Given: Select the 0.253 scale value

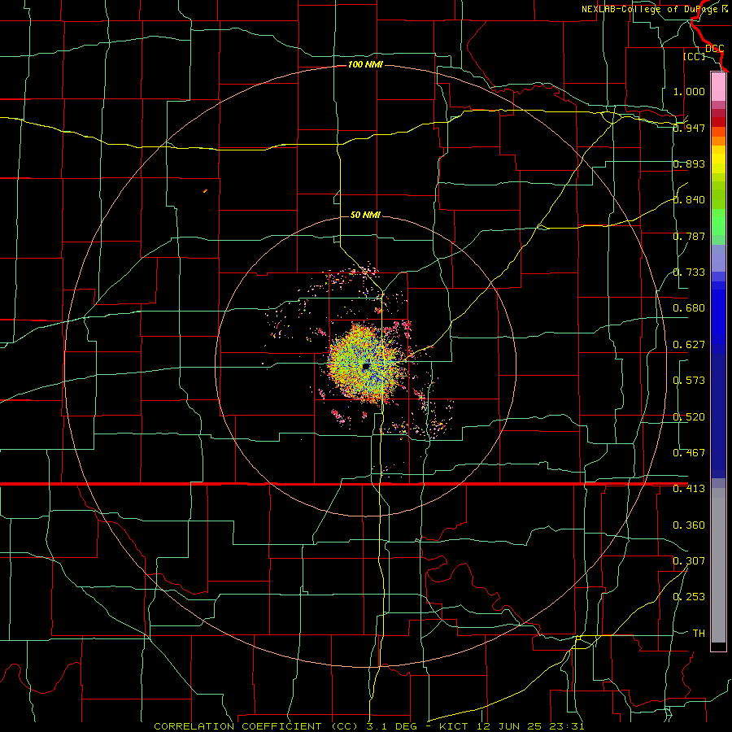Looking at the screenshot, I should point(689,597).
